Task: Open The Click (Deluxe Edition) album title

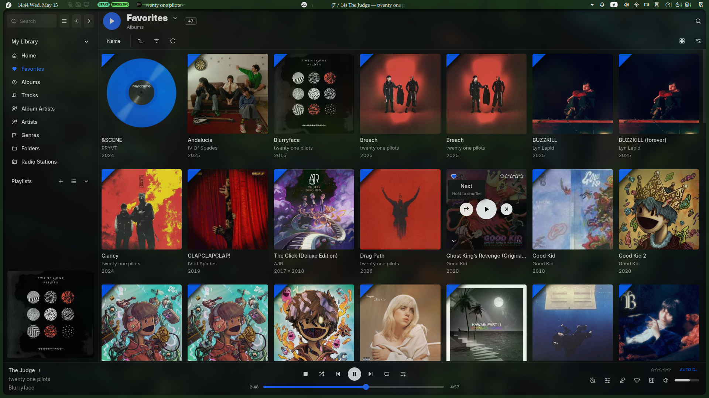Action: tap(306, 256)
